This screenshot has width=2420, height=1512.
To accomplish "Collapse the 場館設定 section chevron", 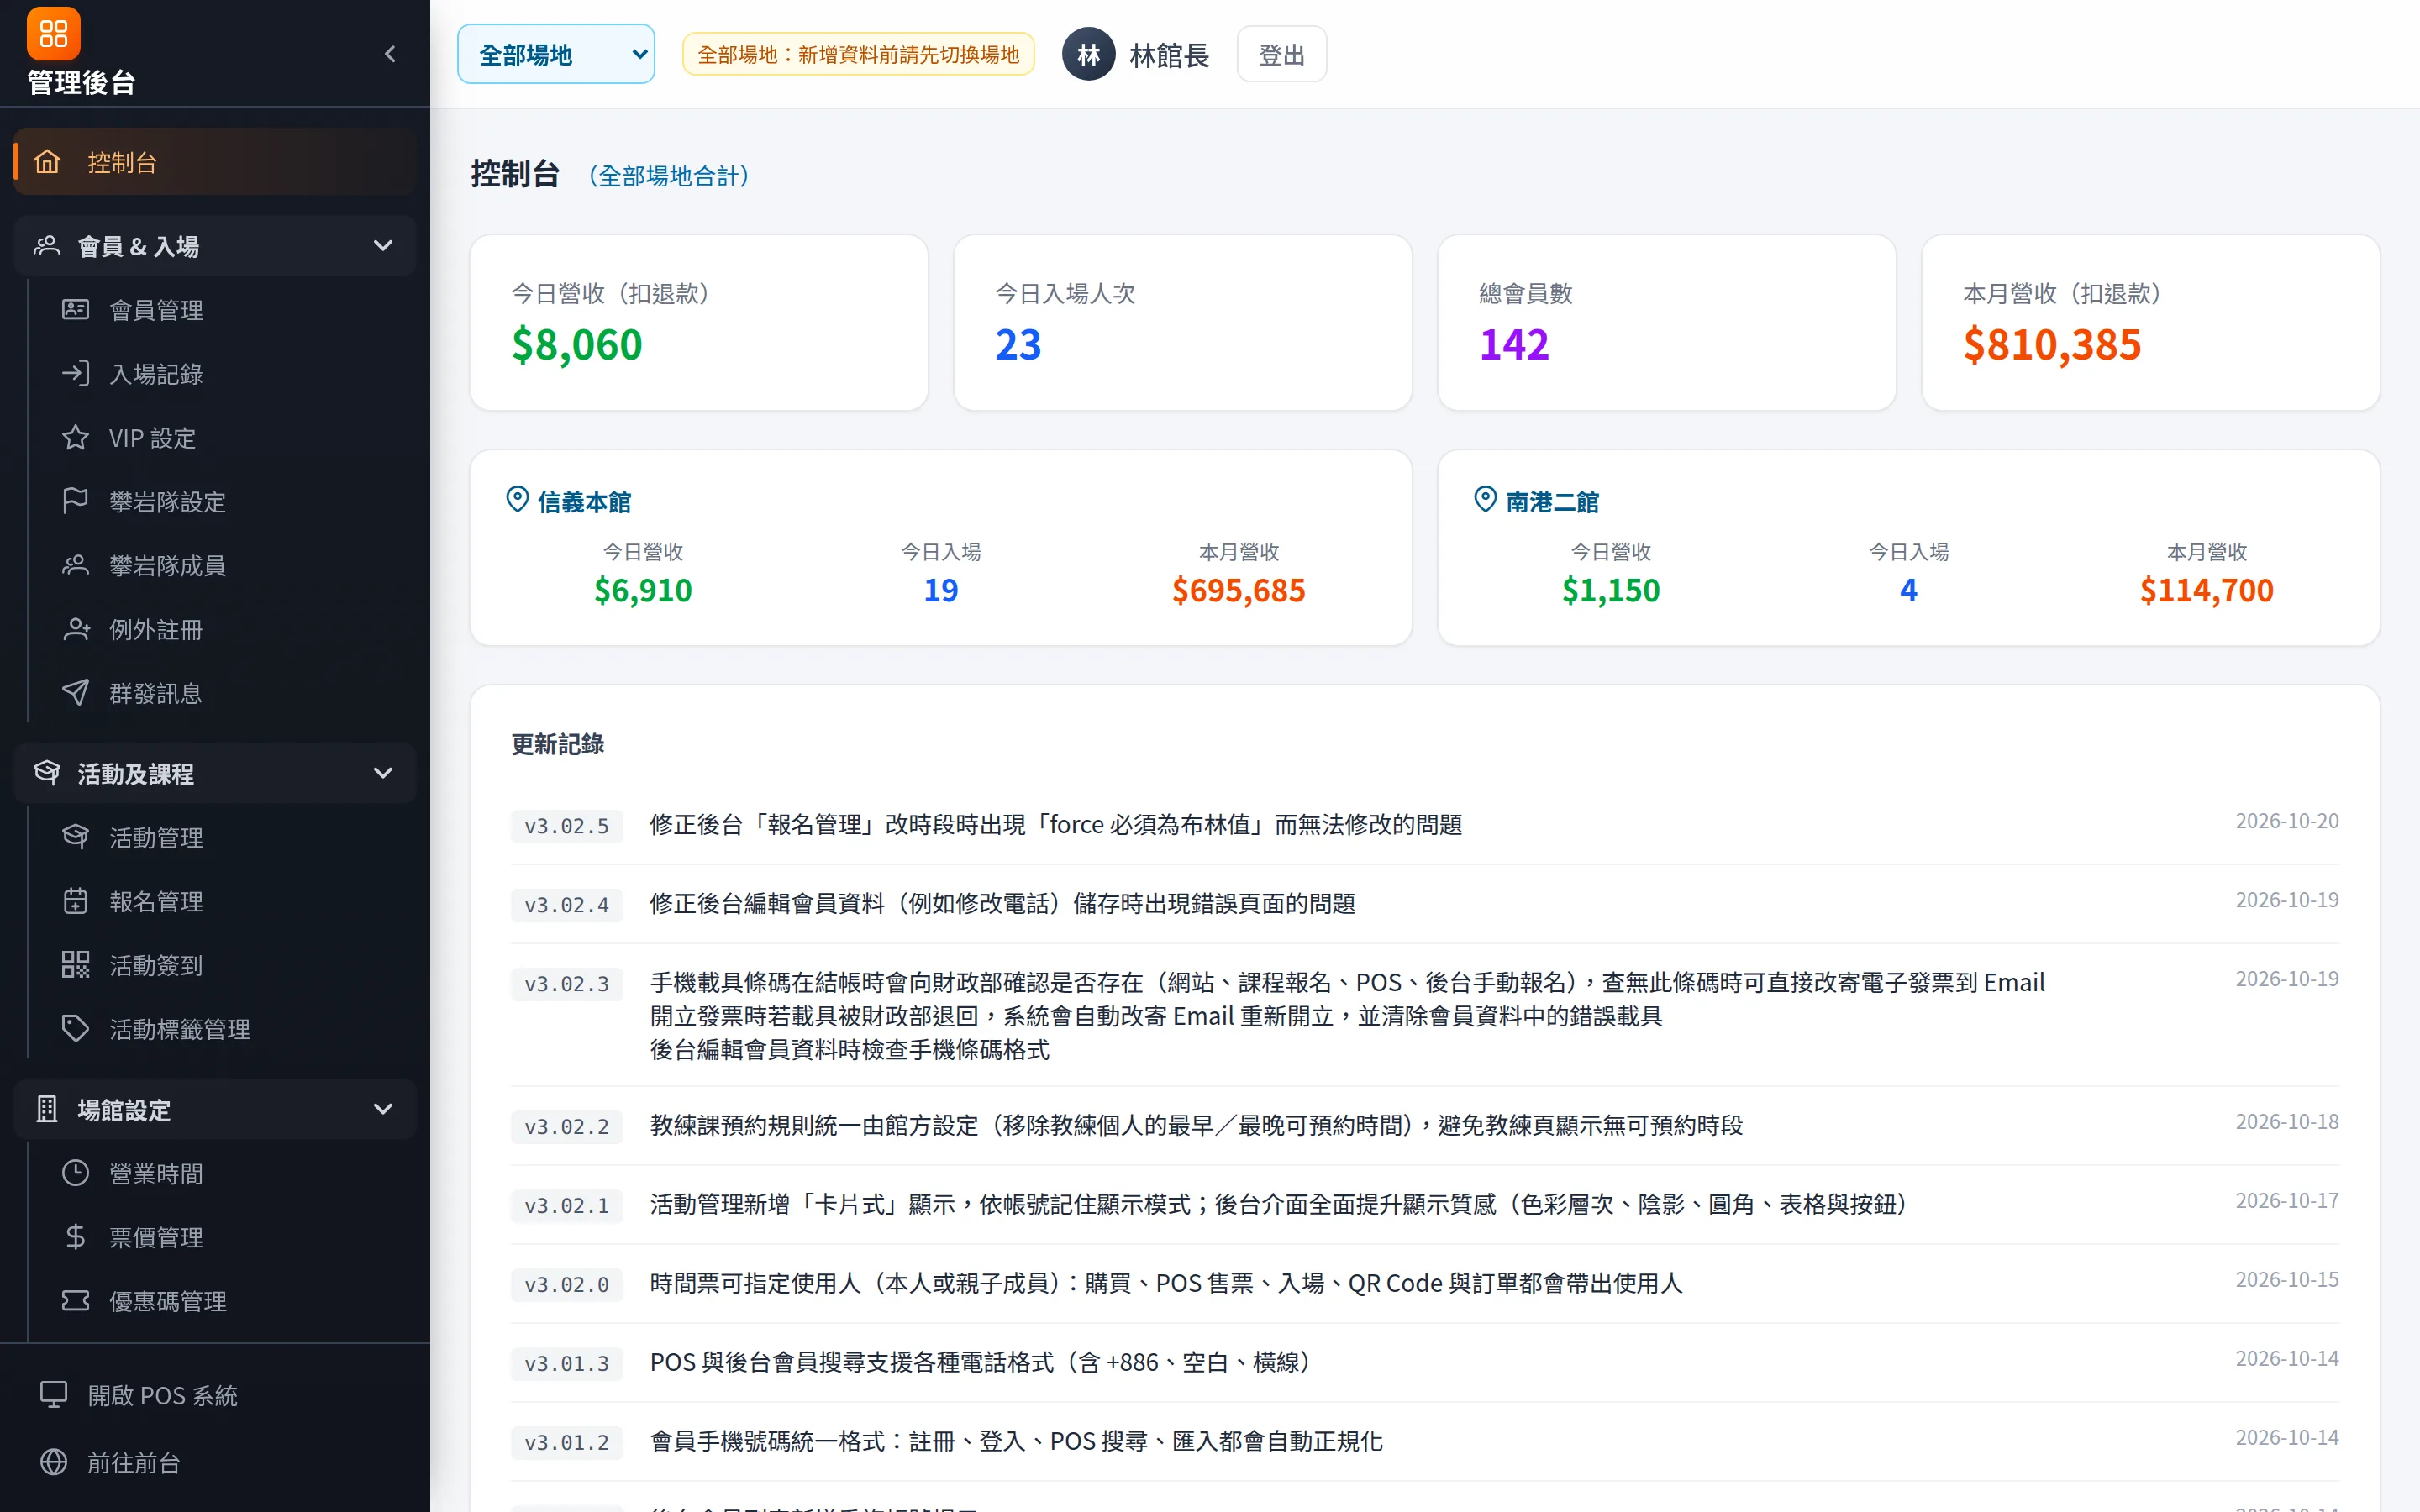I will click(382, 1109).
